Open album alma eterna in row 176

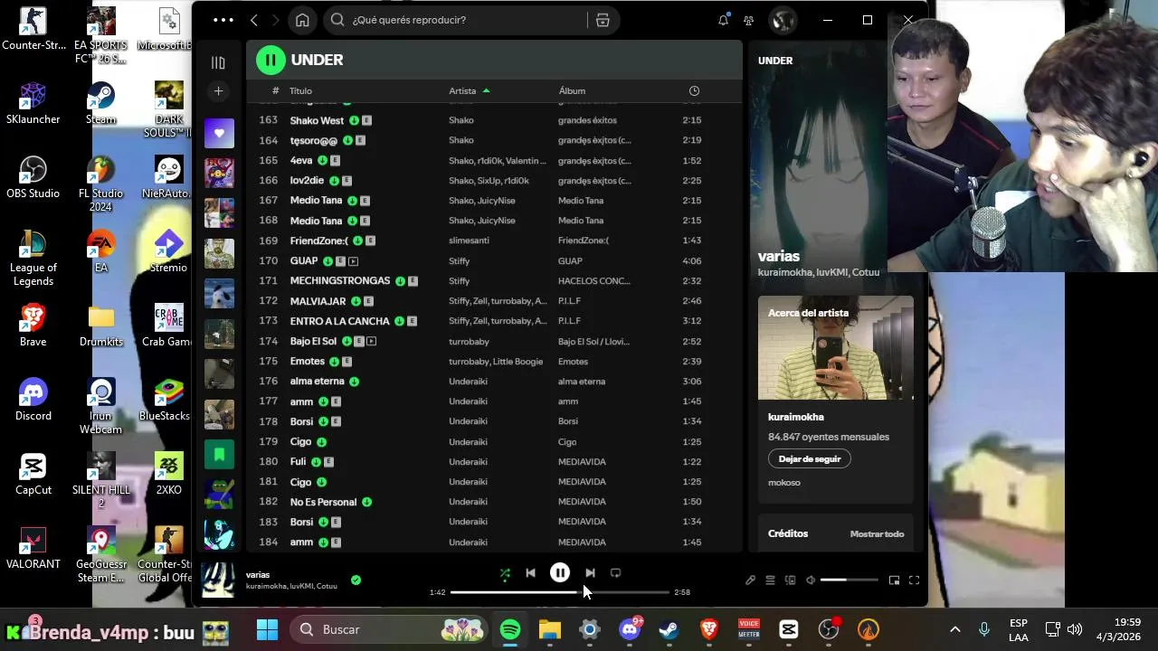pos(582,382)
